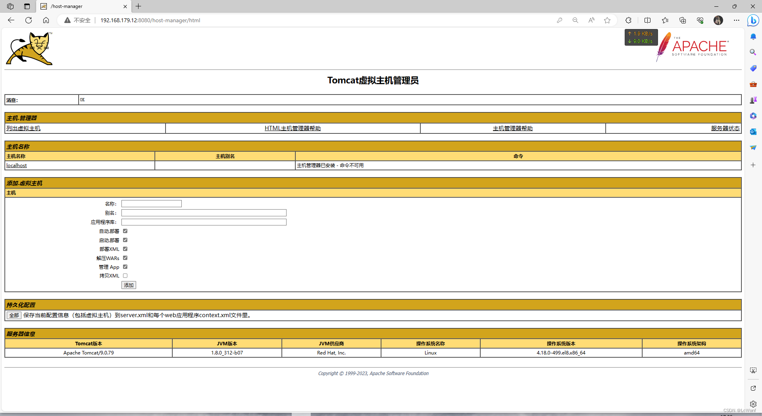The image size is (762, 416).
Task: Select the Apache Tomcat/9.0.79 cell
Action: click(89, 352)
